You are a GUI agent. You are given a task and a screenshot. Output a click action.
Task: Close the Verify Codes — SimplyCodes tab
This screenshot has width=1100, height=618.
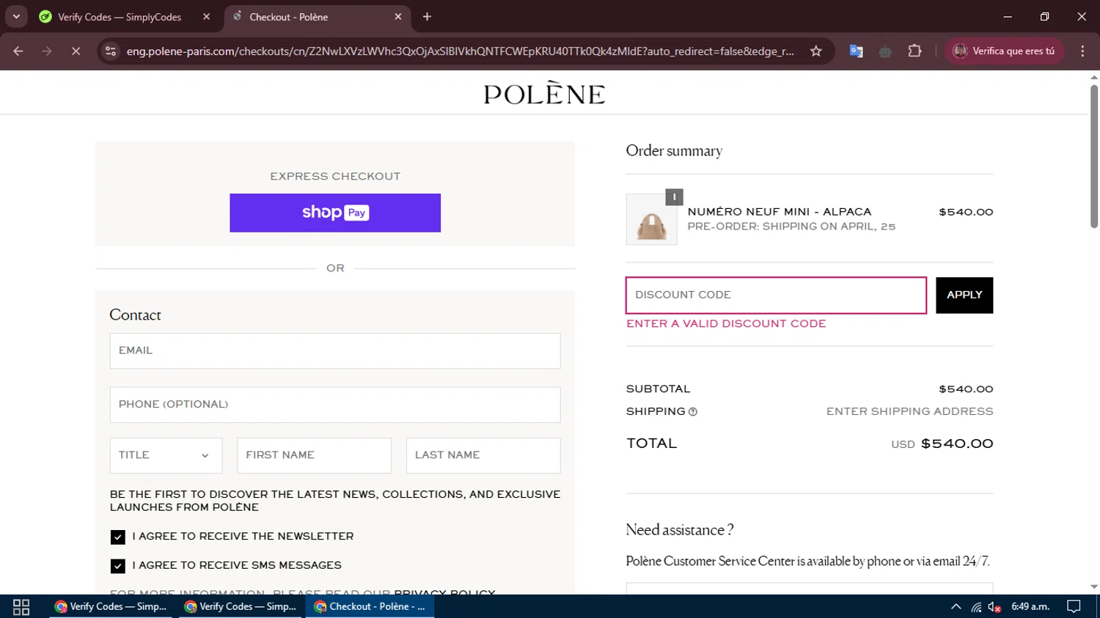pos(206,17)
